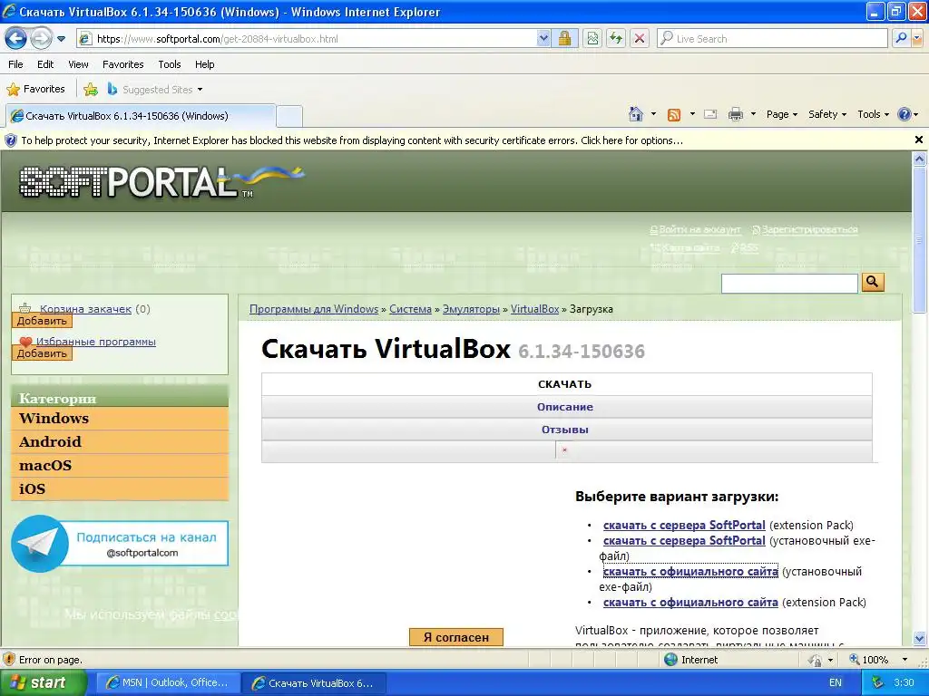Open VirtualBox breadcrumb link

[x=534, y=309]
